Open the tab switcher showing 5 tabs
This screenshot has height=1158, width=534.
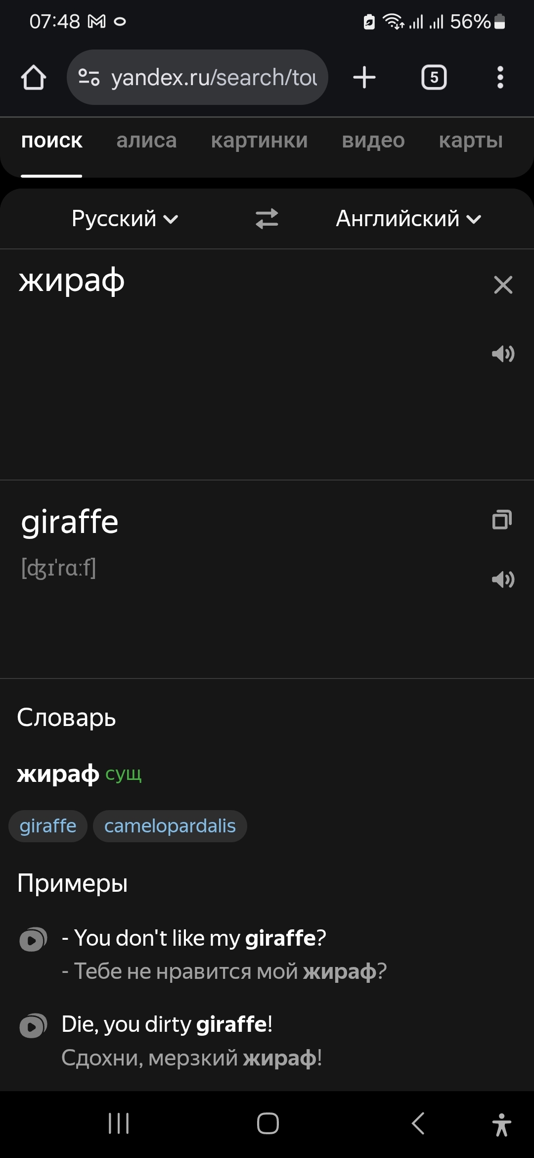pos(434,78)
